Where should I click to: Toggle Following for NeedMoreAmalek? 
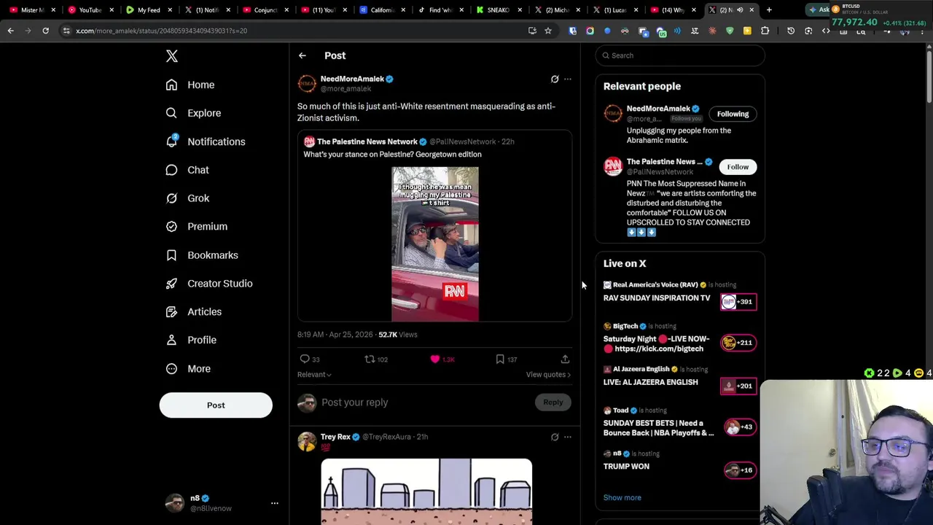coord(733,114)
